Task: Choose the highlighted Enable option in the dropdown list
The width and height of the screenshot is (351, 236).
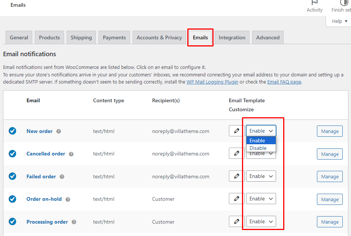Action: pyautogui.click(x=261, y=140)
